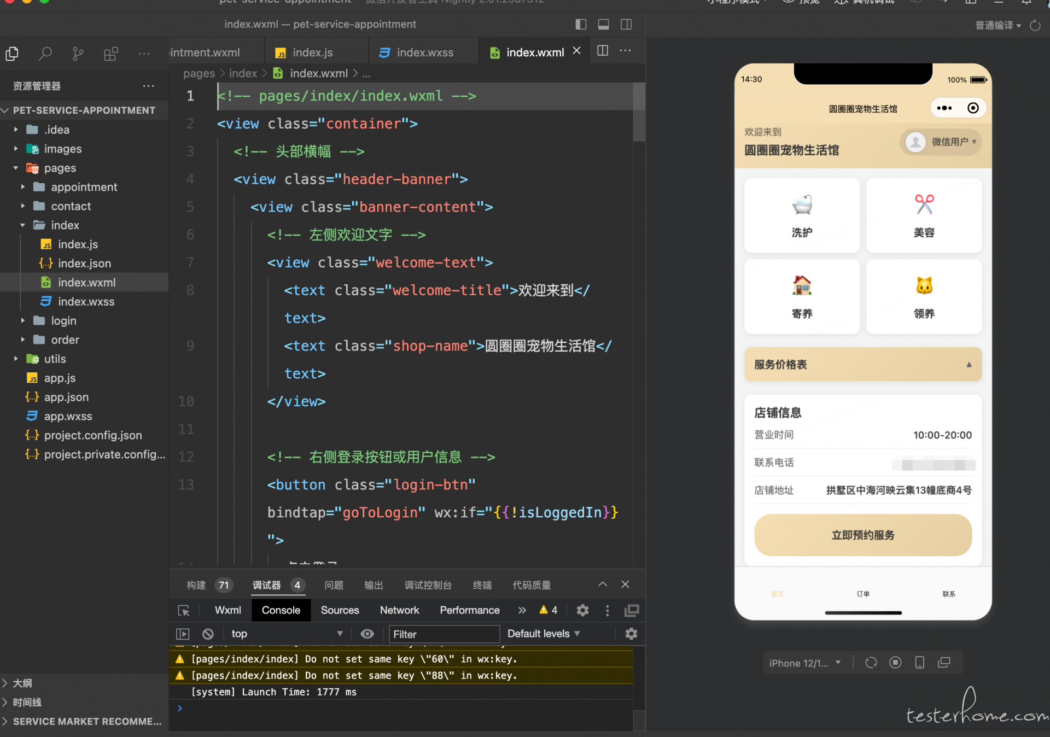
Task: Open the Extensions blocks icon
Action: click(111, 54)
